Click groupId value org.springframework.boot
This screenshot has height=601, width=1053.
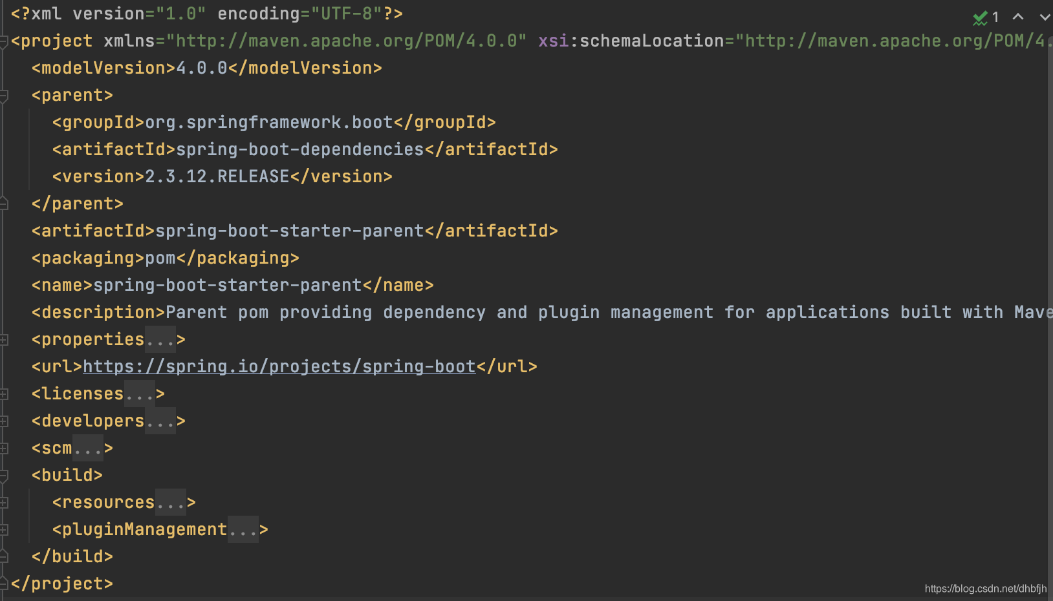[x=269, y=122]
